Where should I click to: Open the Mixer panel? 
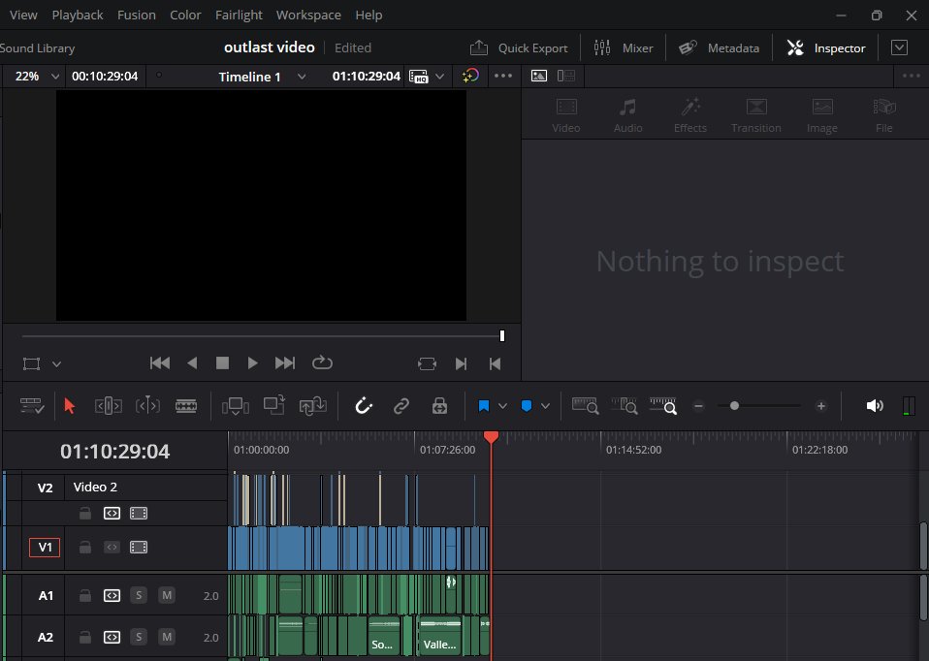pyautogui.click(x=624, y=48)
